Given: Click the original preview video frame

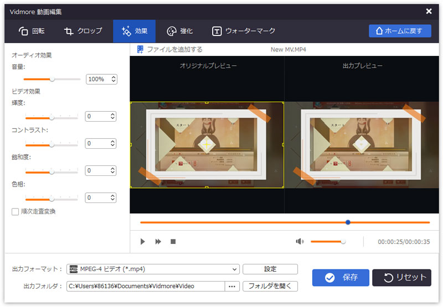Looking at the screenshot, I should [207, 145].
